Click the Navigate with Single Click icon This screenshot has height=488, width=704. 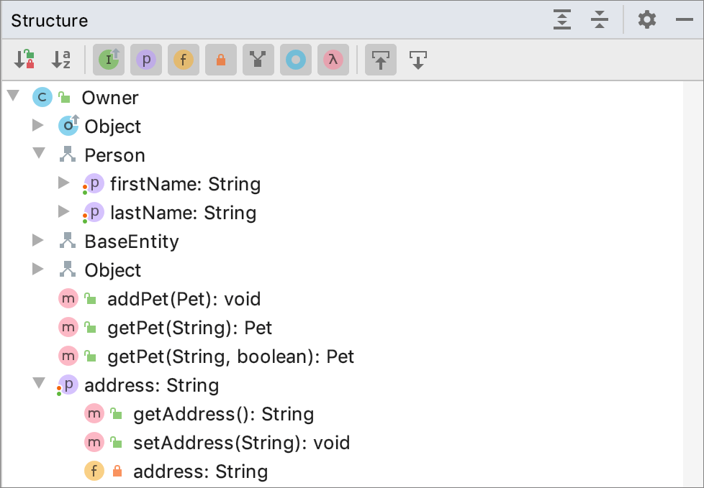(x=380, y=60)
